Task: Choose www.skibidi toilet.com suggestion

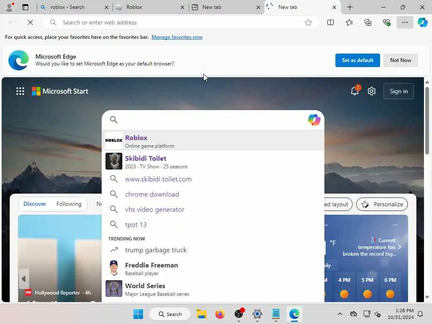Action: (x=213, y=179)
